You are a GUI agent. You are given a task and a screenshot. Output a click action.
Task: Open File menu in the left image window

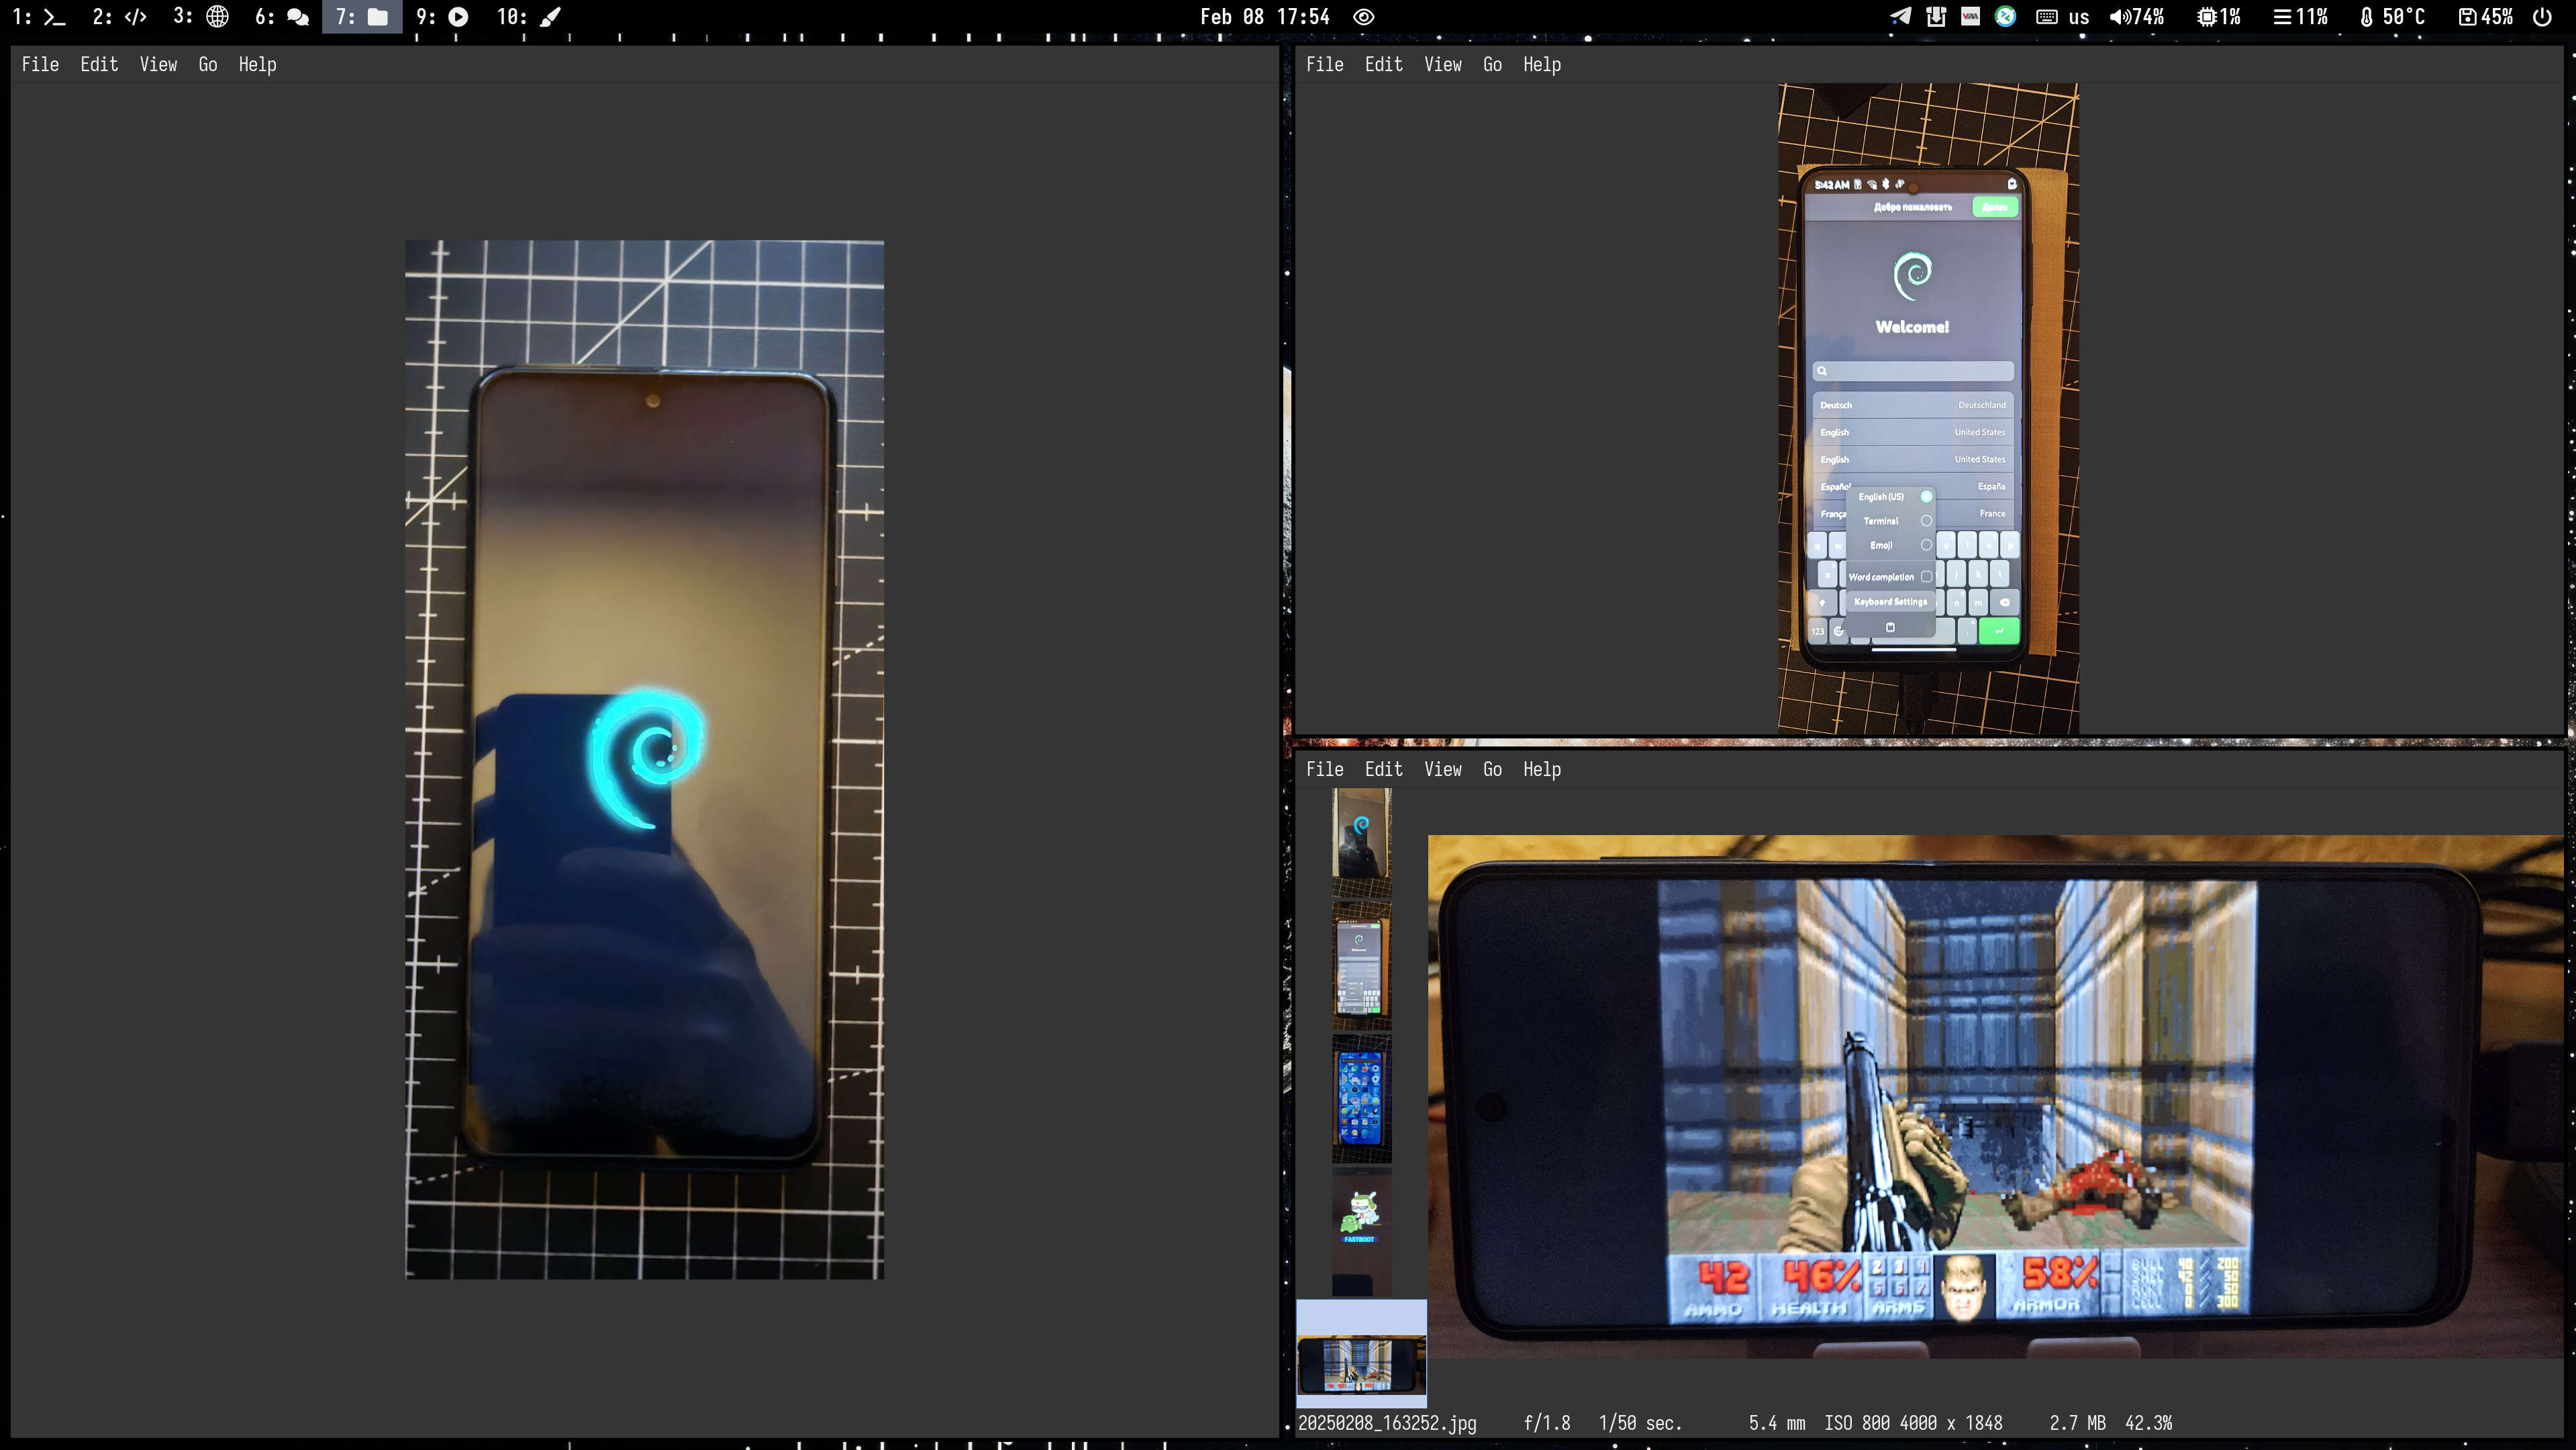pos(40,64)
